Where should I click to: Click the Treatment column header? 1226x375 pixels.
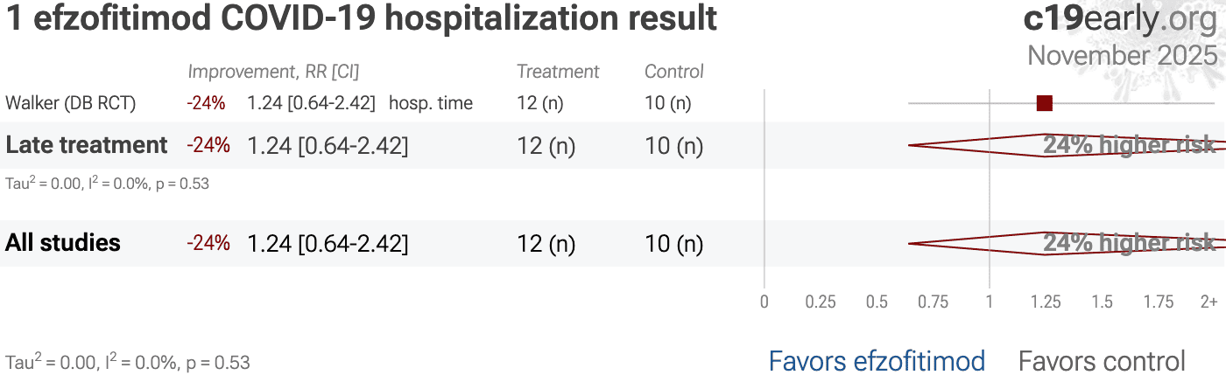coord(558,72)
